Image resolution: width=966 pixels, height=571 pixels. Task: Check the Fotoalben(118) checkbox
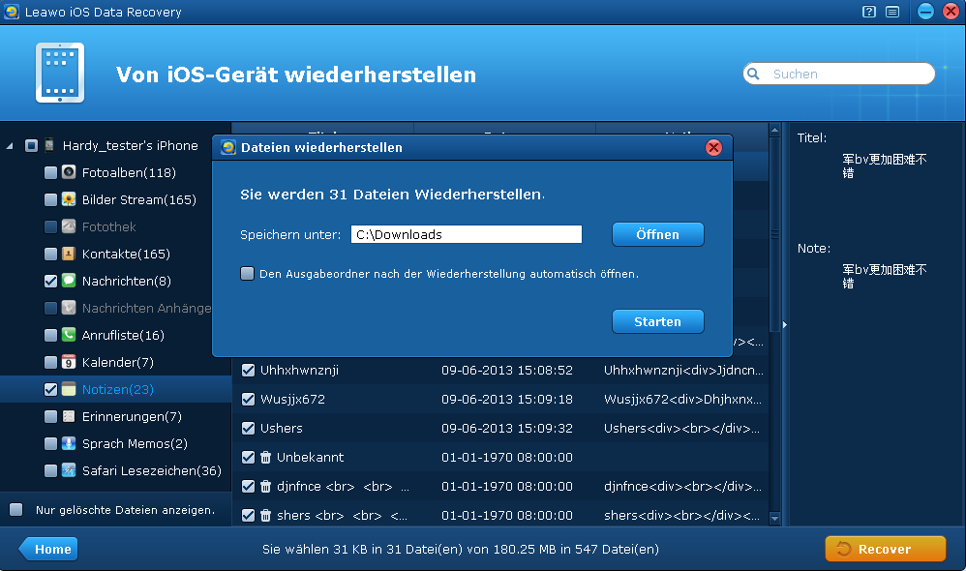(x=51, y=172)
